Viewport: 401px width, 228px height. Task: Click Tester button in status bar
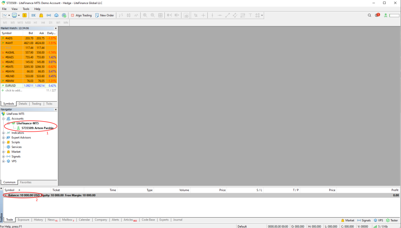coord(392,220)
